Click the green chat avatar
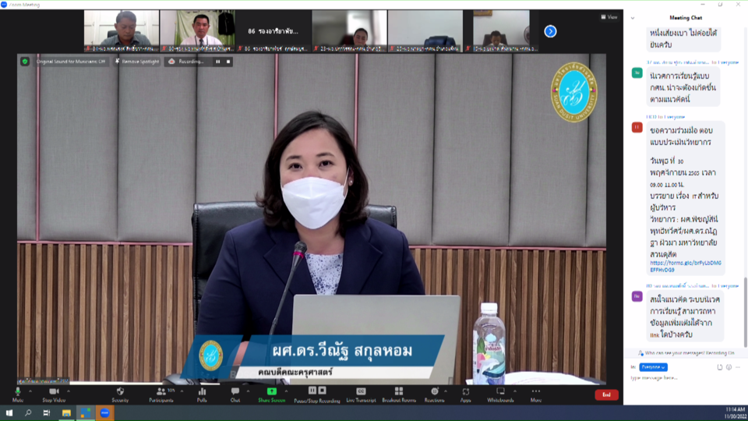The image size is (748, 421). click(637, 73)
